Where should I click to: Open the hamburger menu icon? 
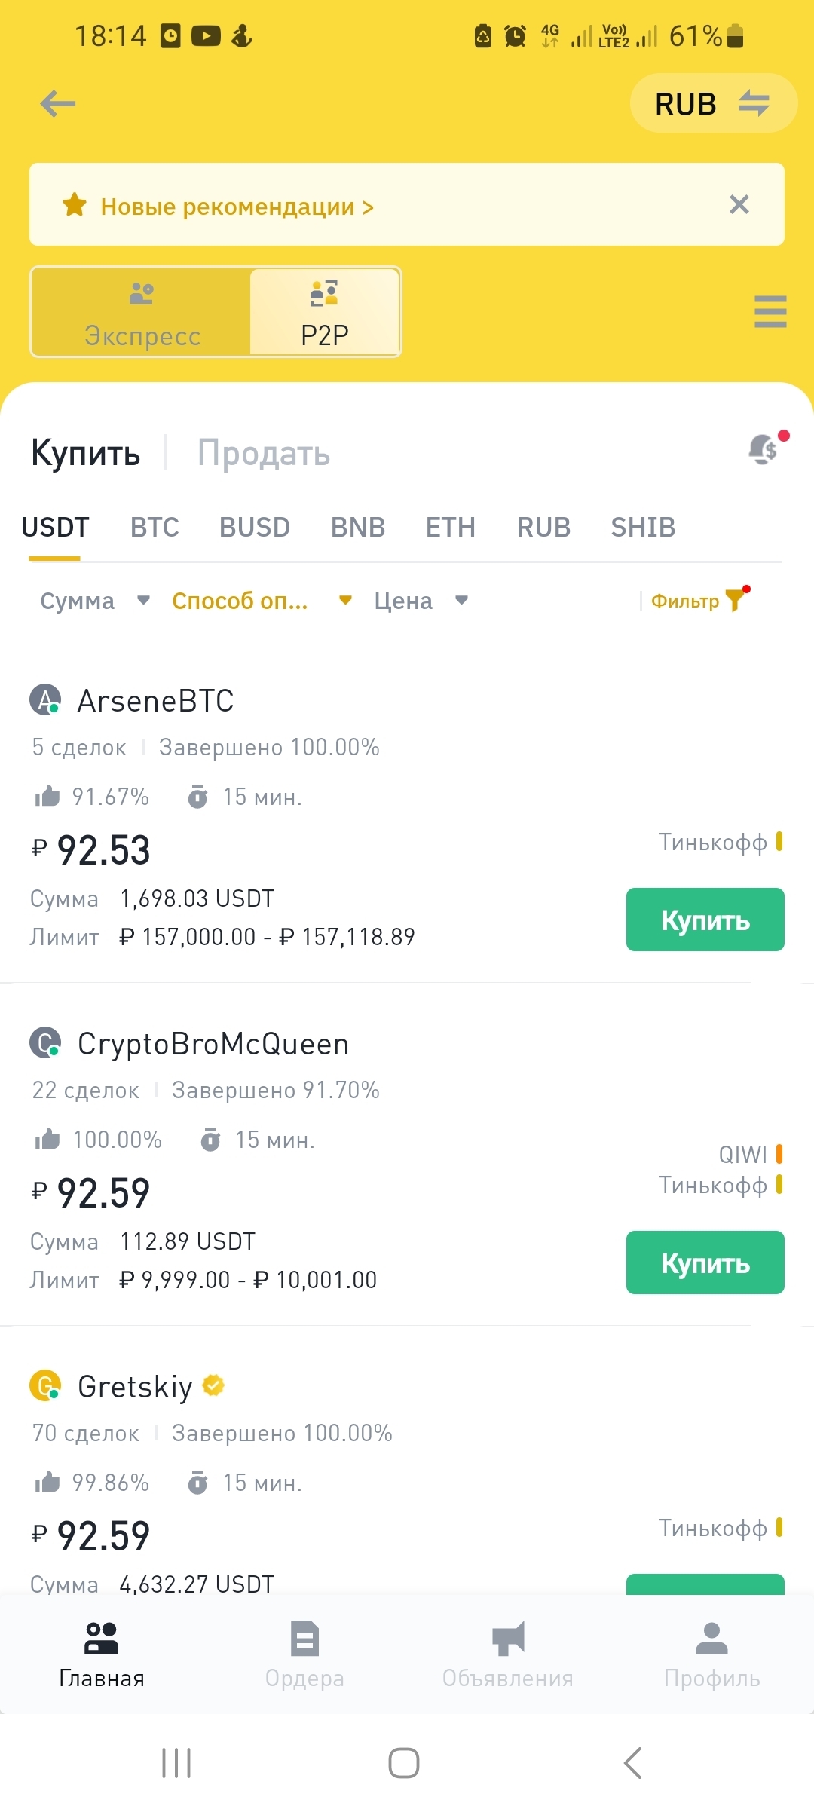(x=770, y=311)
